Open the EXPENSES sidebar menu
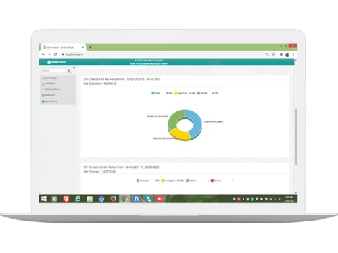 (x=58, y=95)
